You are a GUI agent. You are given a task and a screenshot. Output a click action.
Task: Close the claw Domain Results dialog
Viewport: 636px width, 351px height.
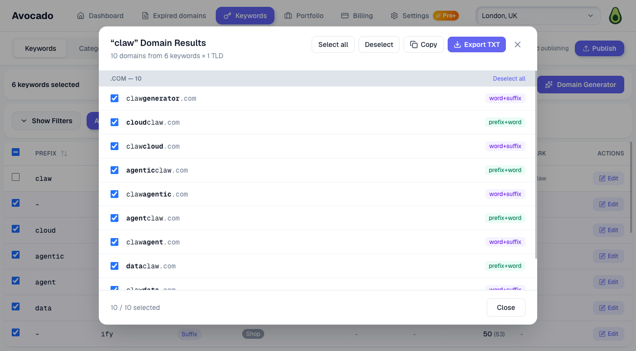518,44
